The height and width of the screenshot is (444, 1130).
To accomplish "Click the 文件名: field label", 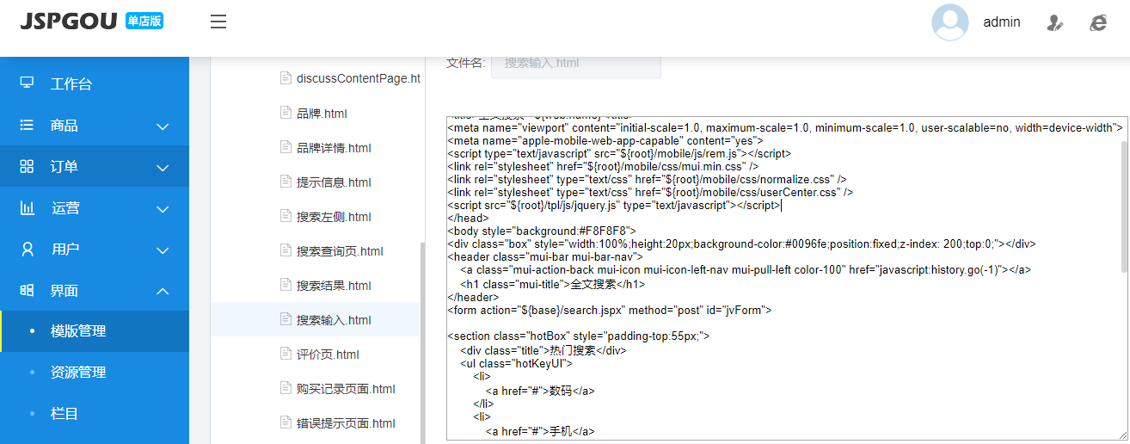I will click(465, 63).
